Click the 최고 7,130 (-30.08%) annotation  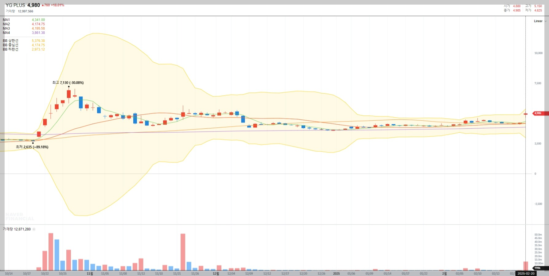point(68,83)
